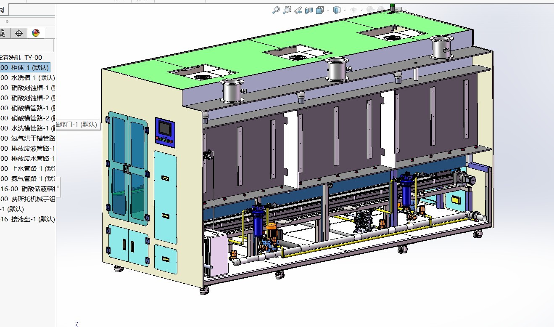The width and height of the screenshot is (554, 327).
Task: Open the ConfigurationManager tab icon
Action: [x=3, y=33]
